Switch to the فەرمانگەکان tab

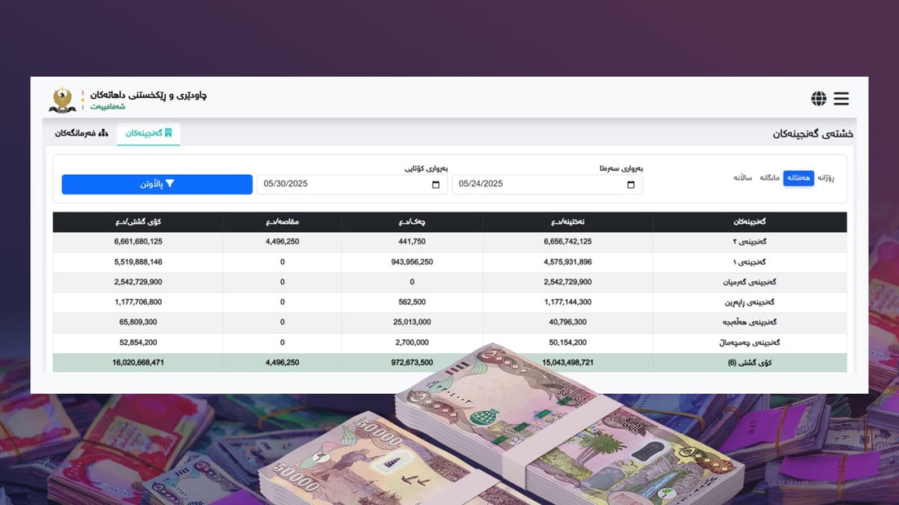click(82, 133)
